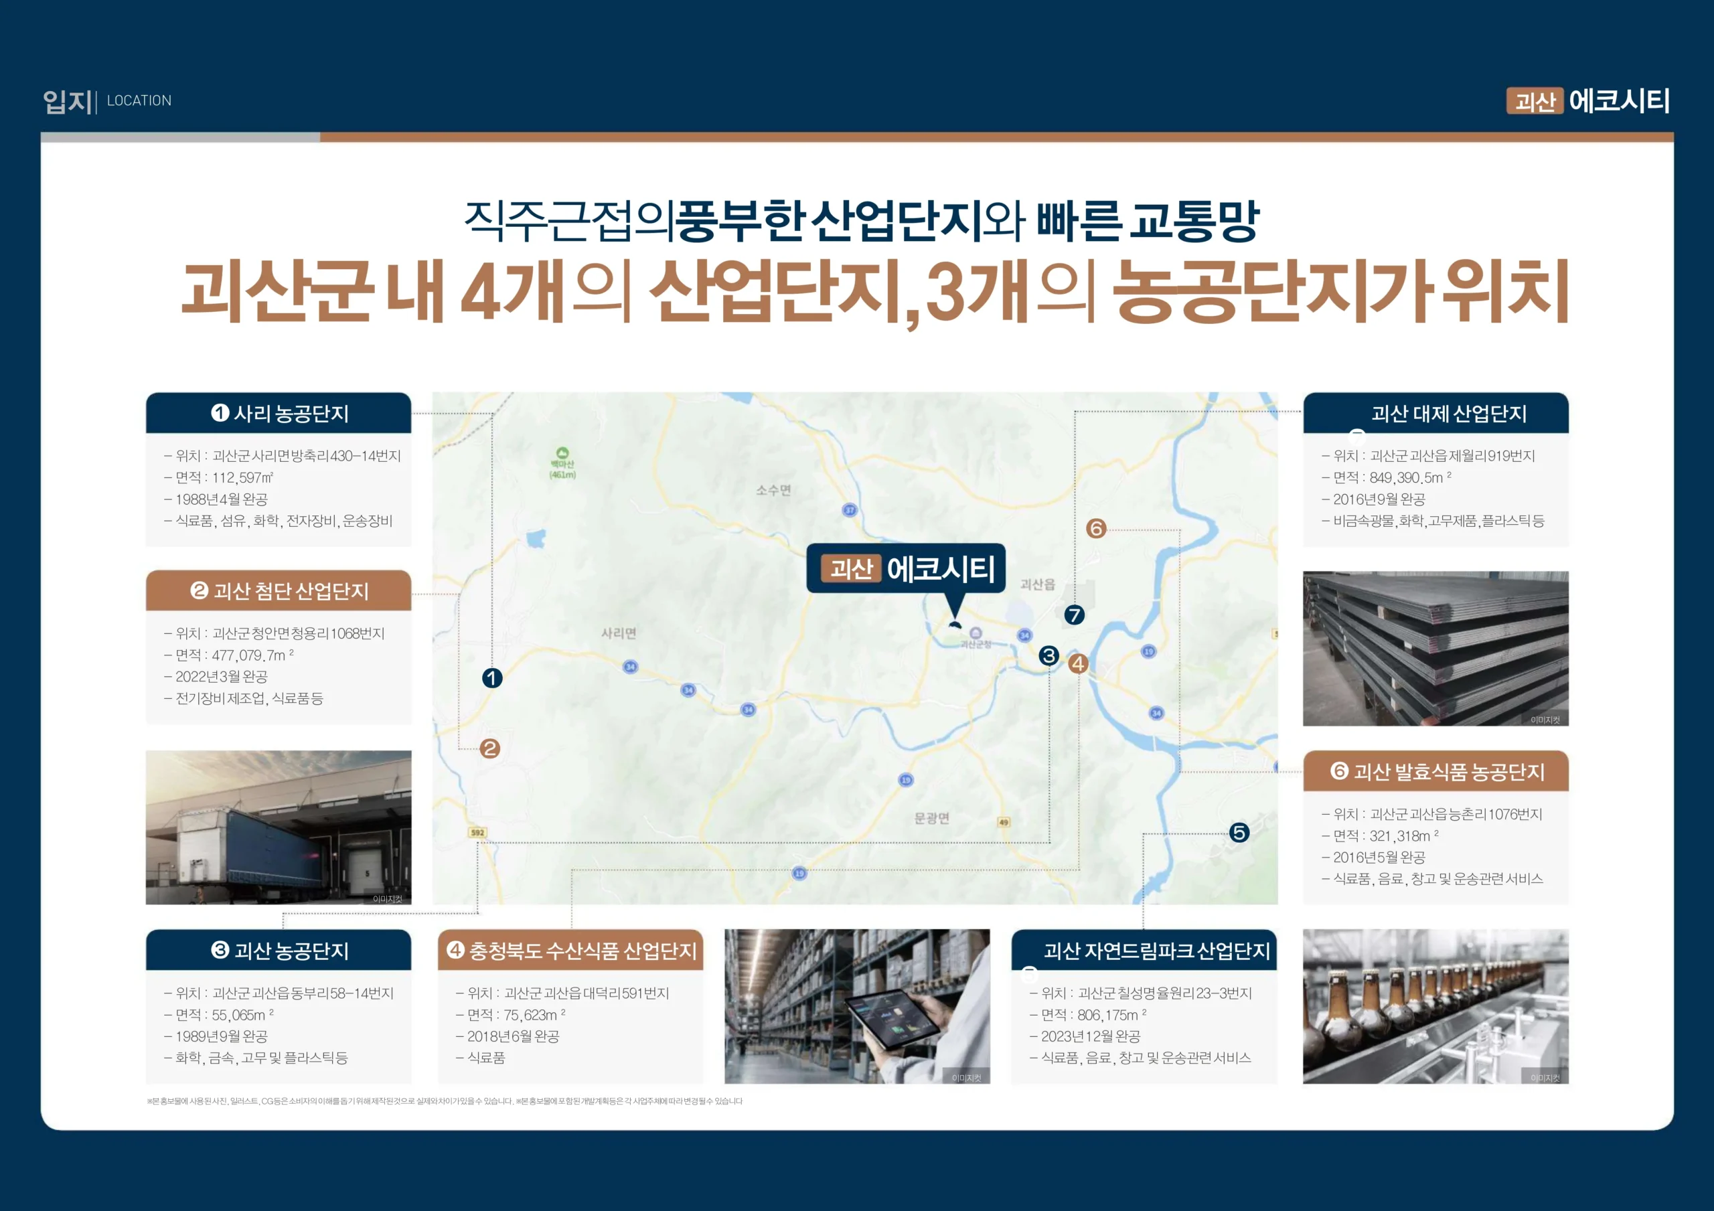Click the 백마산 mountain icon on map
Screen dimensions: 1714x1211
562,453
